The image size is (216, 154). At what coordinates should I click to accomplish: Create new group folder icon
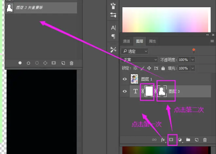pyautogui.click(x=188, y=140)
